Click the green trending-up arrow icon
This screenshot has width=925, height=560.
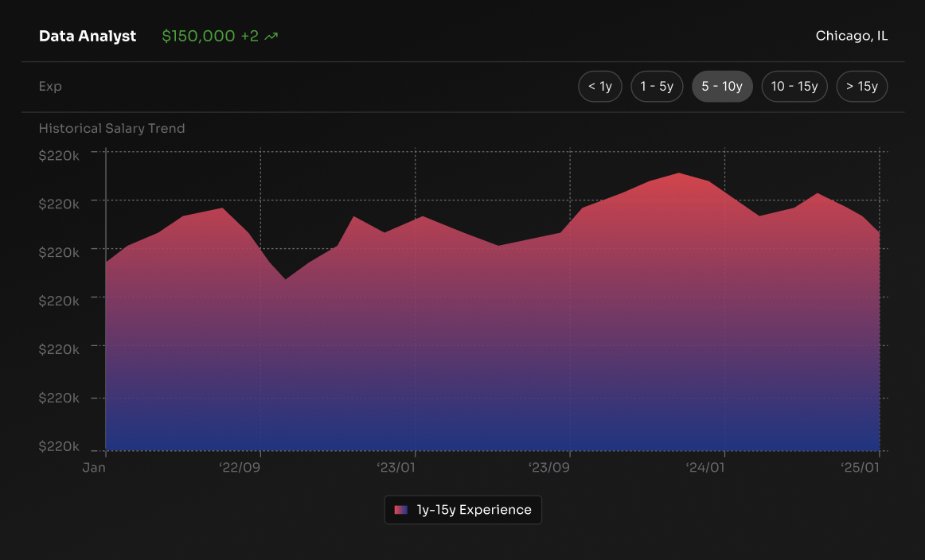271,37
